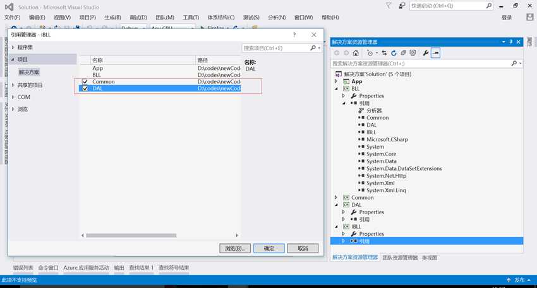
Task: Open Properties wrench icon in Solution Explorer toolbar
Action: click(426, 53)
